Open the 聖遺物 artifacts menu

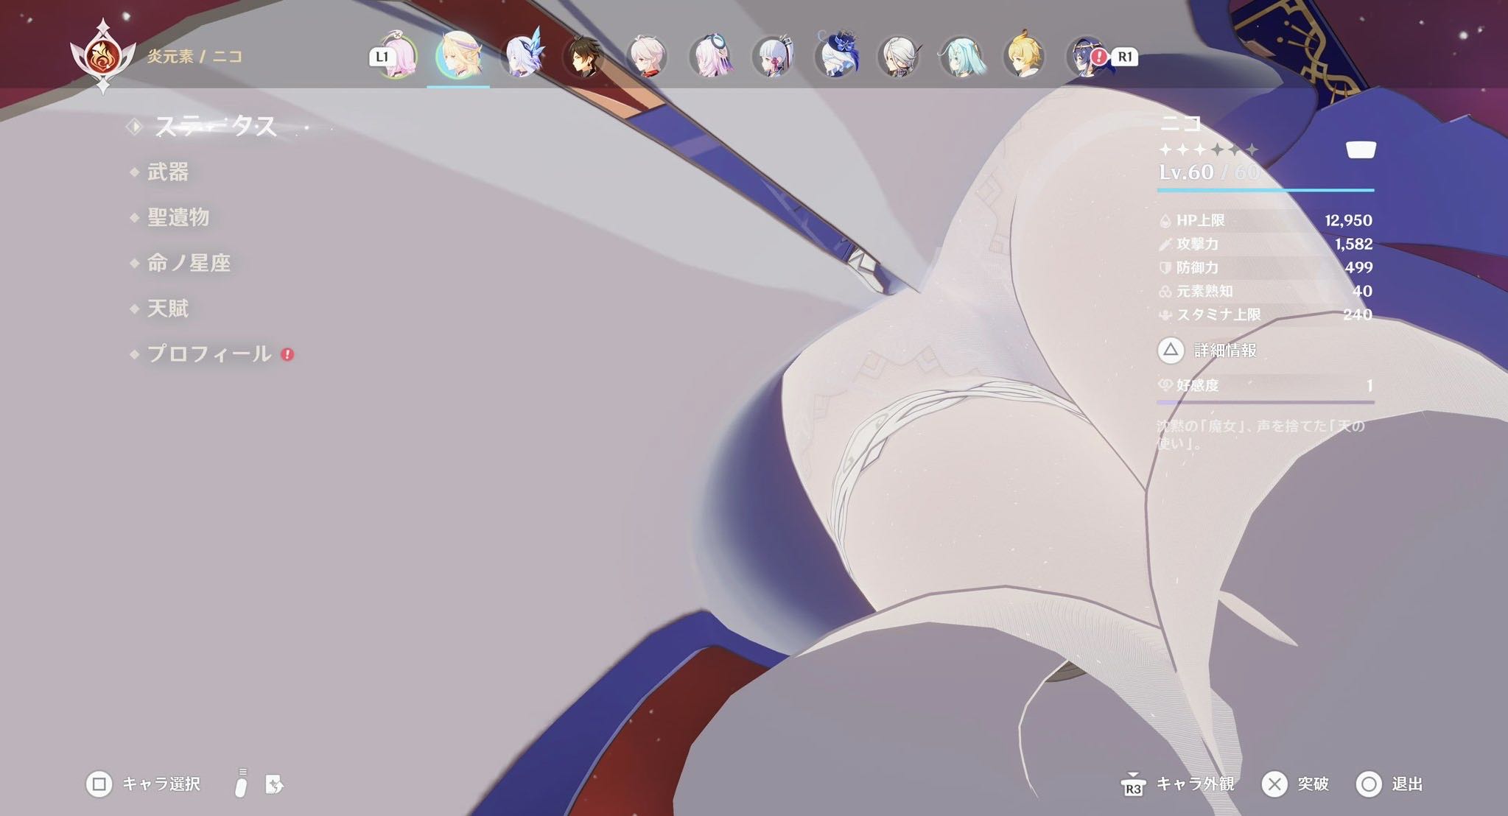pos(178,217)
